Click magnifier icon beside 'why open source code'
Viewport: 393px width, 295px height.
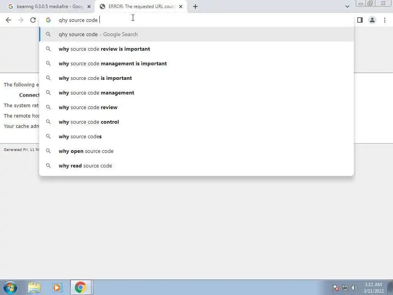click(48, 151)
